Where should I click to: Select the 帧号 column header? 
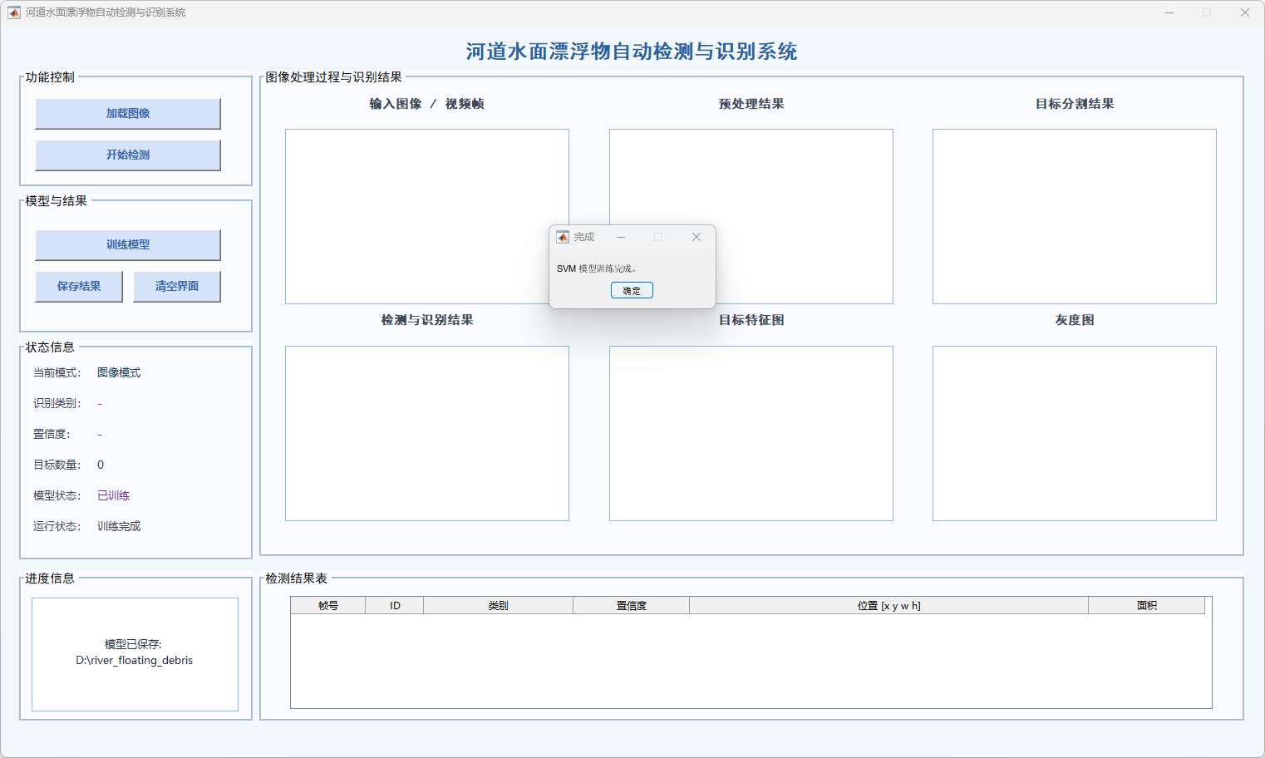coord(327,606)
